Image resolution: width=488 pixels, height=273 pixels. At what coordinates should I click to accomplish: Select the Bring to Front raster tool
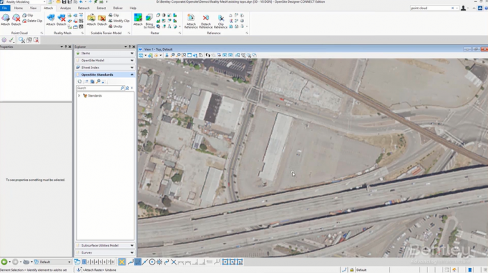149,21
